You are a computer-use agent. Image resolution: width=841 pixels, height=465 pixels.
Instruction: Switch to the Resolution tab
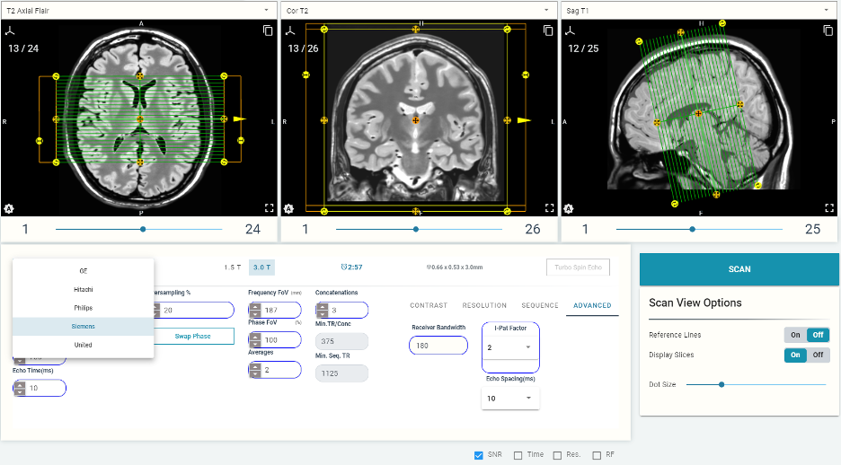point(484,306)
